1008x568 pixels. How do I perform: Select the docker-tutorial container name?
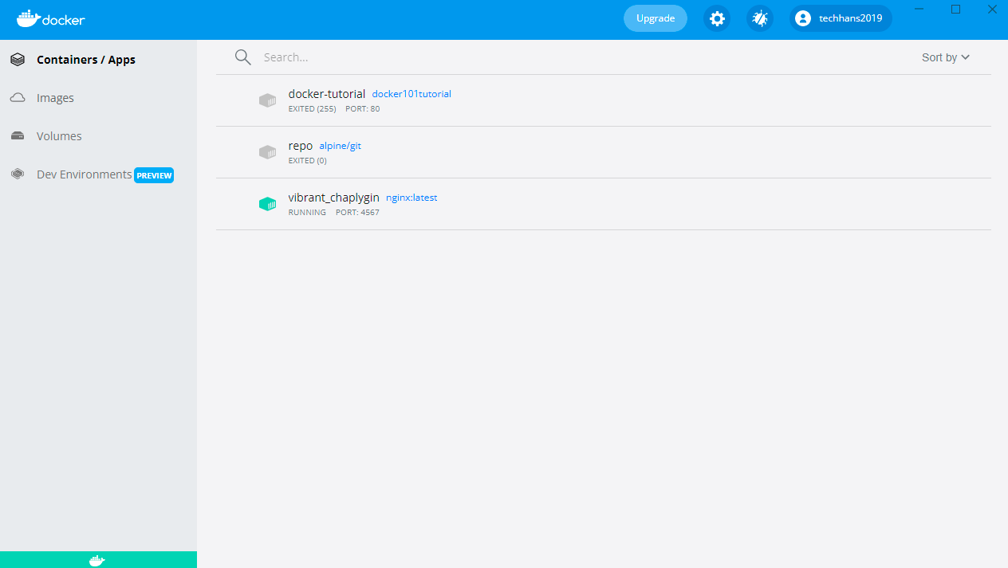[327, 94]
